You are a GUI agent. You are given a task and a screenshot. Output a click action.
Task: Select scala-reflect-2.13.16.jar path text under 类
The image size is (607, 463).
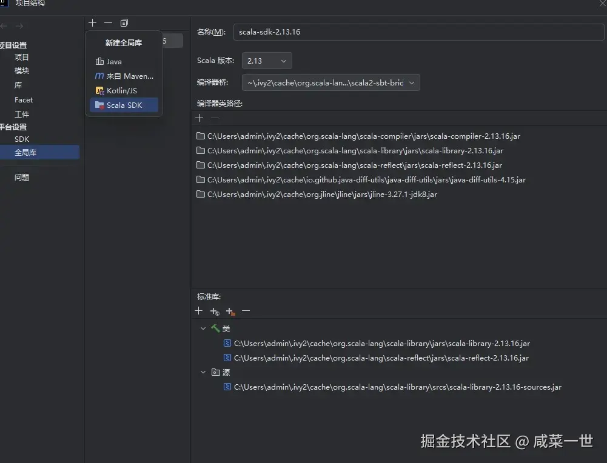coord(381,358)
